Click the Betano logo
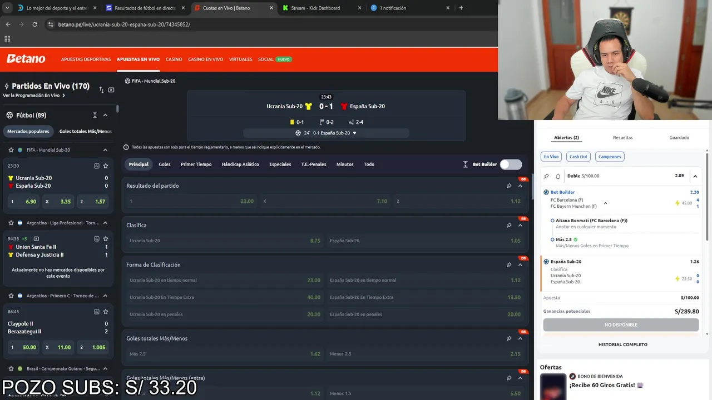Screen dimensions: 712x400 [26, 59]
